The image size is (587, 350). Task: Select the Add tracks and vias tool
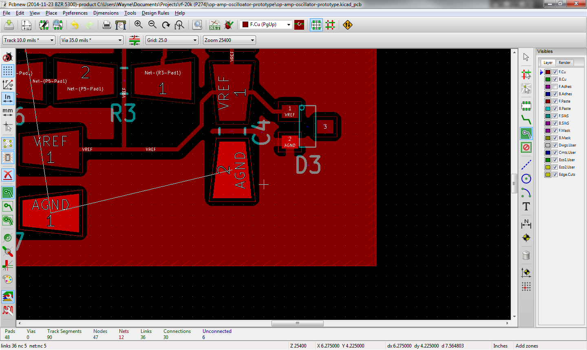pyautogui.click(x=526, y=120)
